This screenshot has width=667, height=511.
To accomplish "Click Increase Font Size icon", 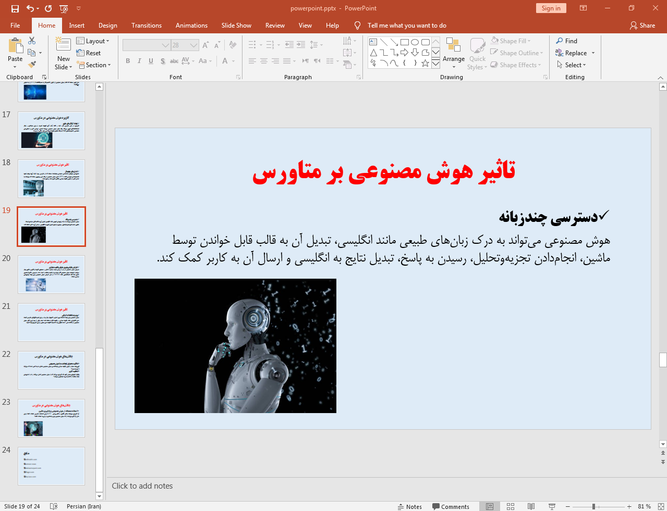I will tap(205, 45).
